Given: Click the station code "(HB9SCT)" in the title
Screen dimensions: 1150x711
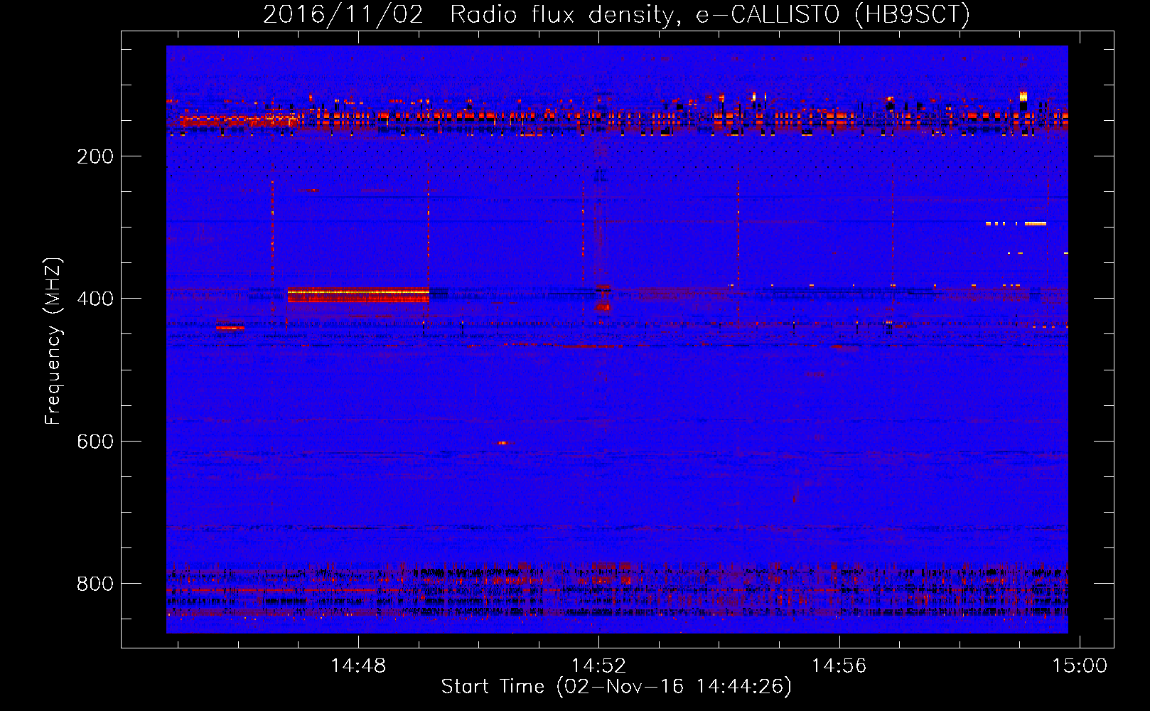Looking at the screenshot, I should tap(912, 15).
